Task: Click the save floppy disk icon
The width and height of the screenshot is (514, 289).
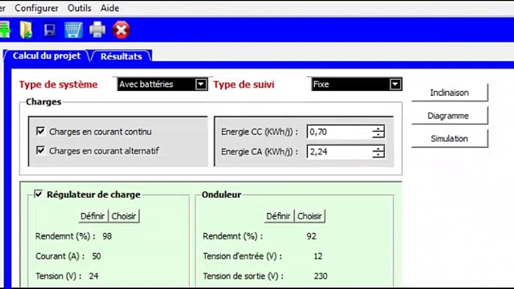Action: (50, 30)
